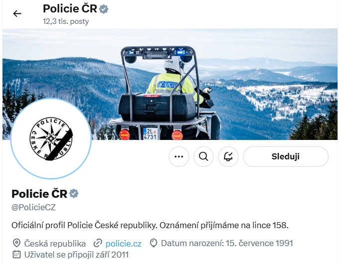Search posts with the magnifier icon
Image resolution: width=347 pixels, height=264 pixels.
pyautogui.click(x=204, y=156)
